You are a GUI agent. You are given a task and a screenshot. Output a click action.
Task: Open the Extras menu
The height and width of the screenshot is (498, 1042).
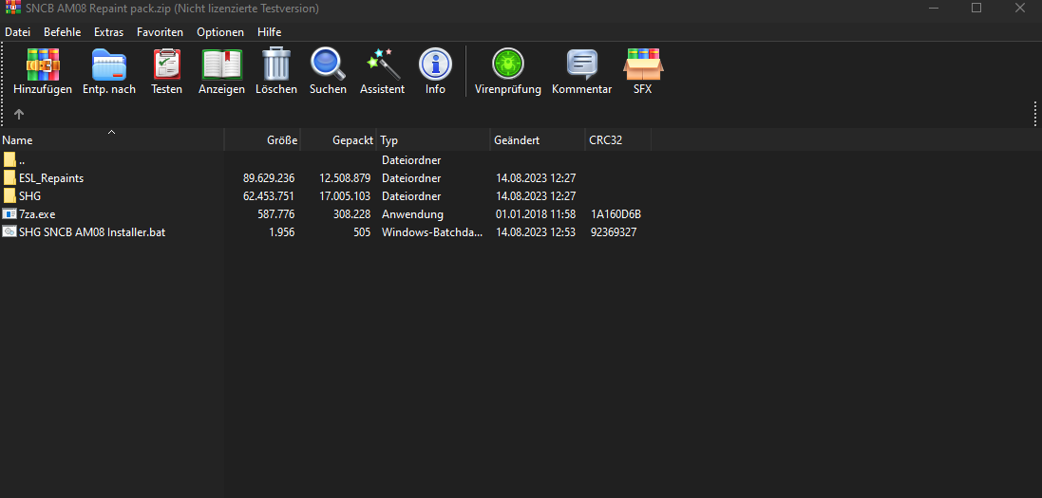point(109,32)
